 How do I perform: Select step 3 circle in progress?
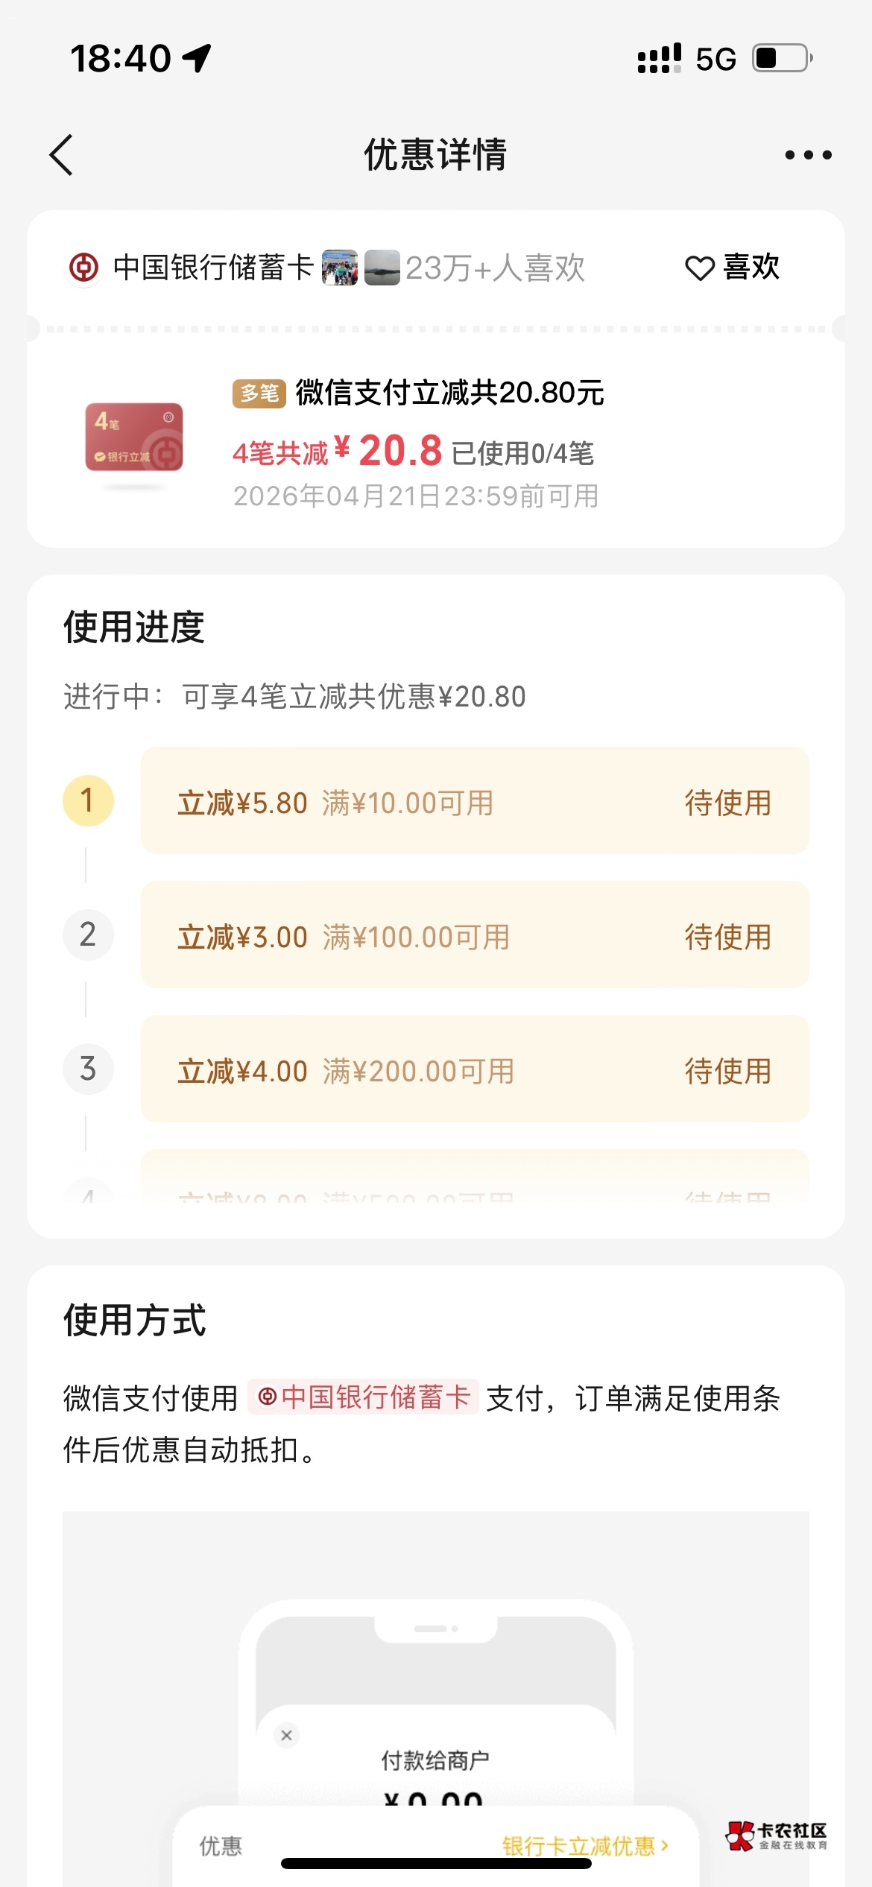coord(88,1069)
